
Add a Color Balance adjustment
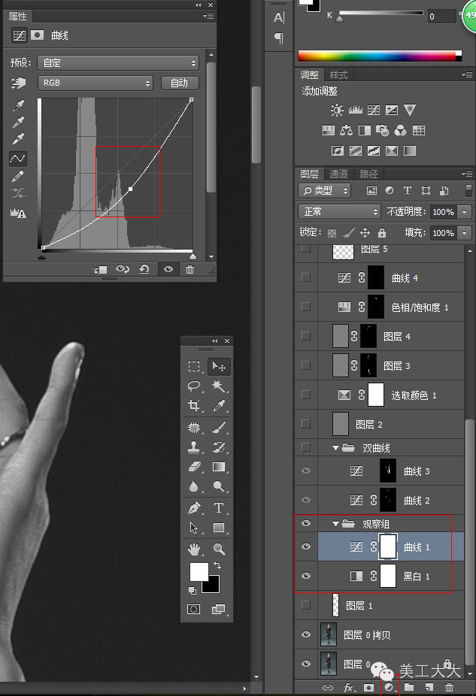346,130
